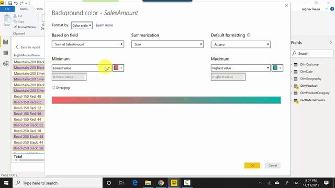This screenshot has width=335, height=188.
Task: Switch to Data view icon
Action: 6,53
